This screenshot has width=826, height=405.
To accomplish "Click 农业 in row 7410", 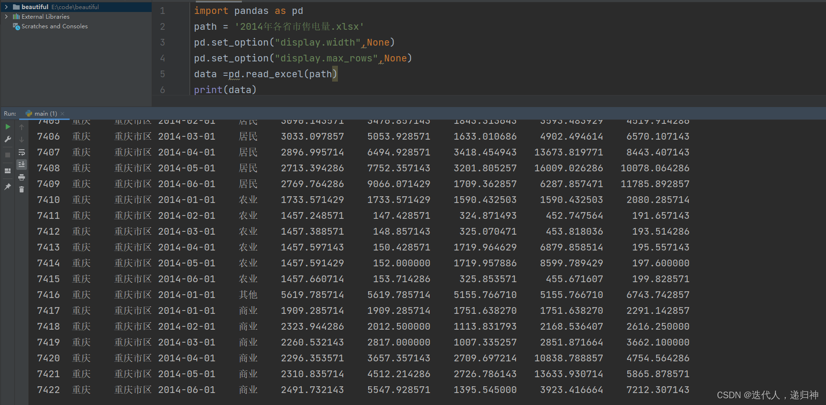I will tap(248, 200).
